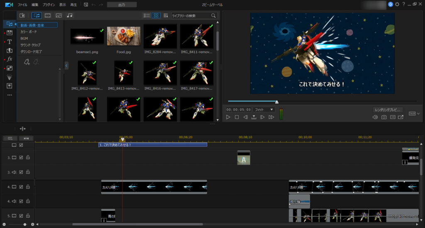Open the Effect Room fx icon
This screenshot has height=228, width=425.
click(10, 59)
